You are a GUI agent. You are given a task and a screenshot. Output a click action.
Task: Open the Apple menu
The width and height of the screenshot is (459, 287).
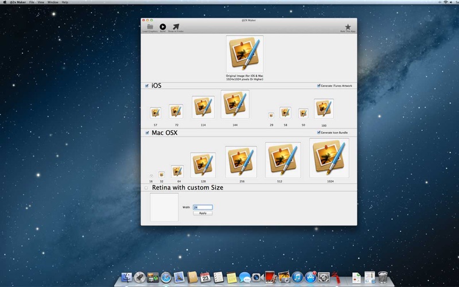point(5,2)
